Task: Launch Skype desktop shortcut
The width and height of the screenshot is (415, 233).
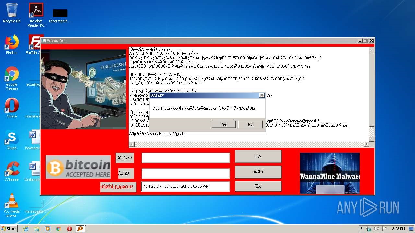Action: [x=12, y=140]
